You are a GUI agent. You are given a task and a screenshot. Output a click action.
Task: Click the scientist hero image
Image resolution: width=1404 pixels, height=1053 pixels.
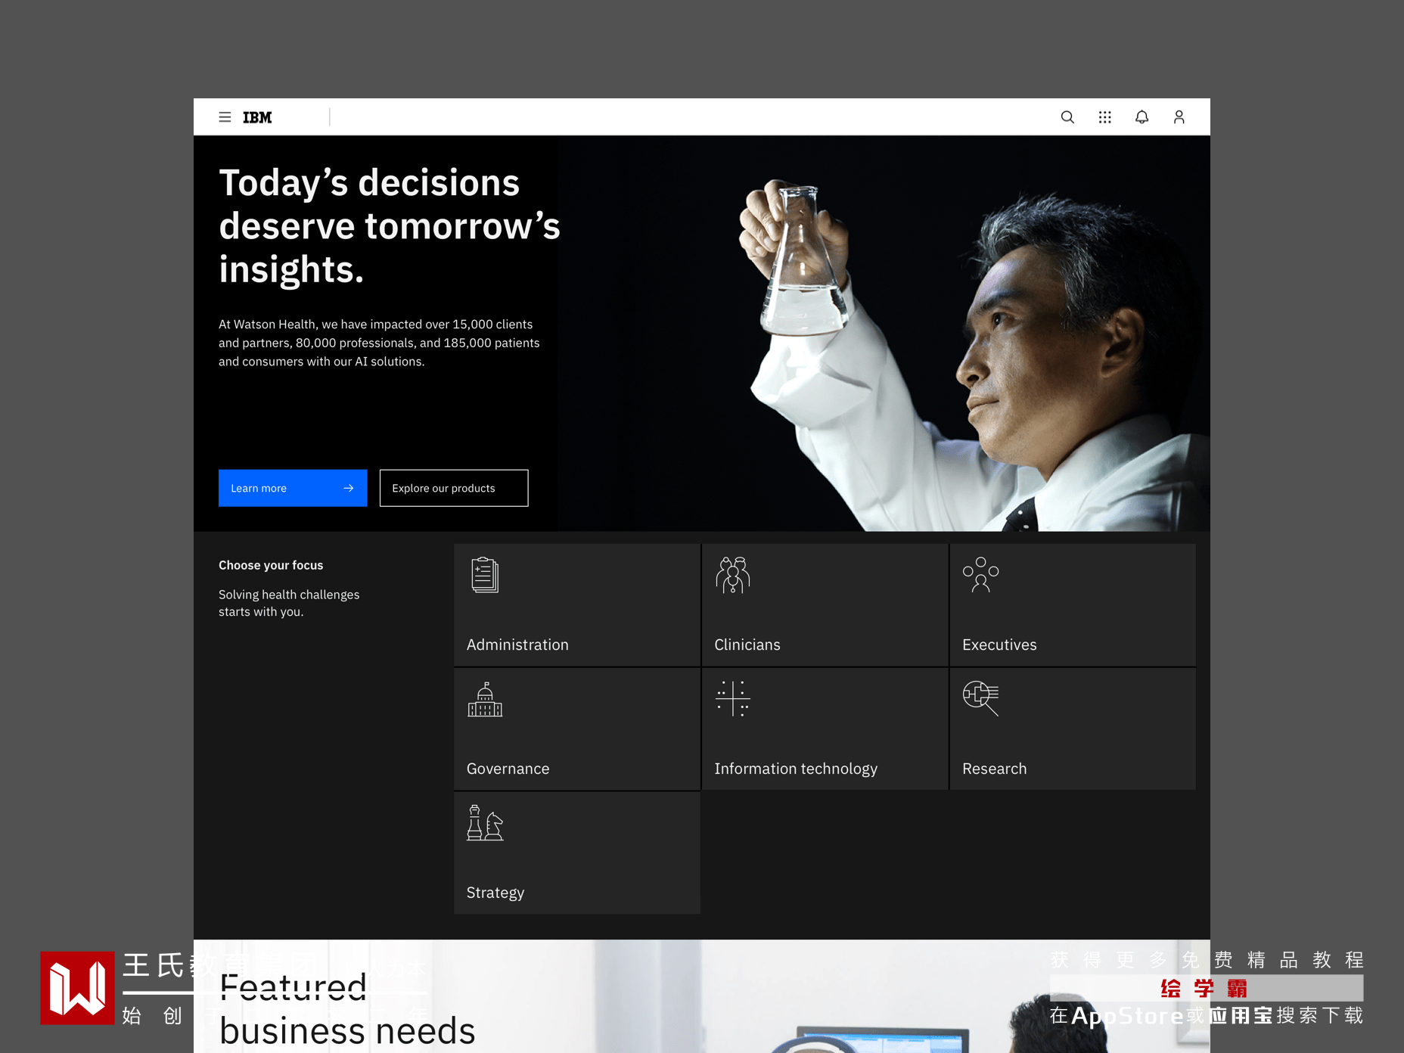pos(884,334)
